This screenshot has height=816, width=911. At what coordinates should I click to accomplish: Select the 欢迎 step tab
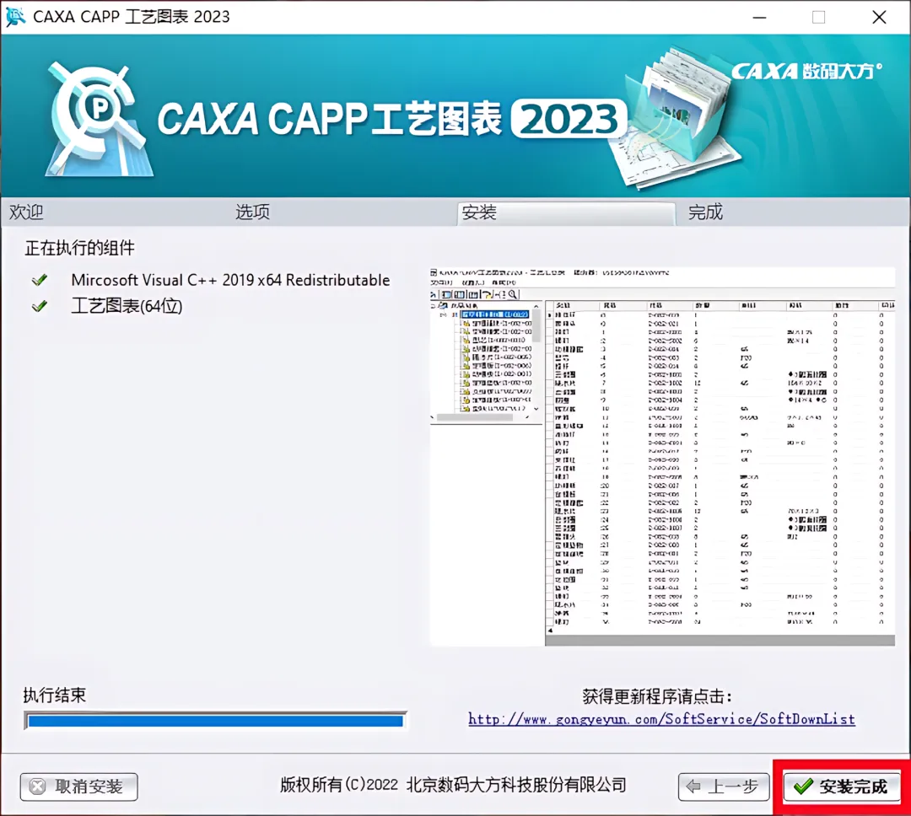[26, 212]
